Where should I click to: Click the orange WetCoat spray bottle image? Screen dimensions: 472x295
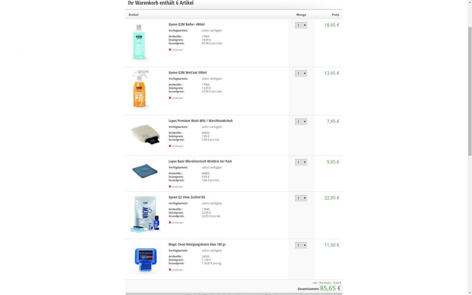point(140,89)
